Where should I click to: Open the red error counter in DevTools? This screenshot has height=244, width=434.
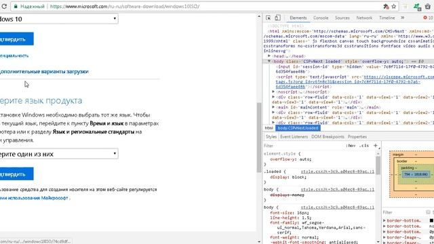click(x=428, y=18)
